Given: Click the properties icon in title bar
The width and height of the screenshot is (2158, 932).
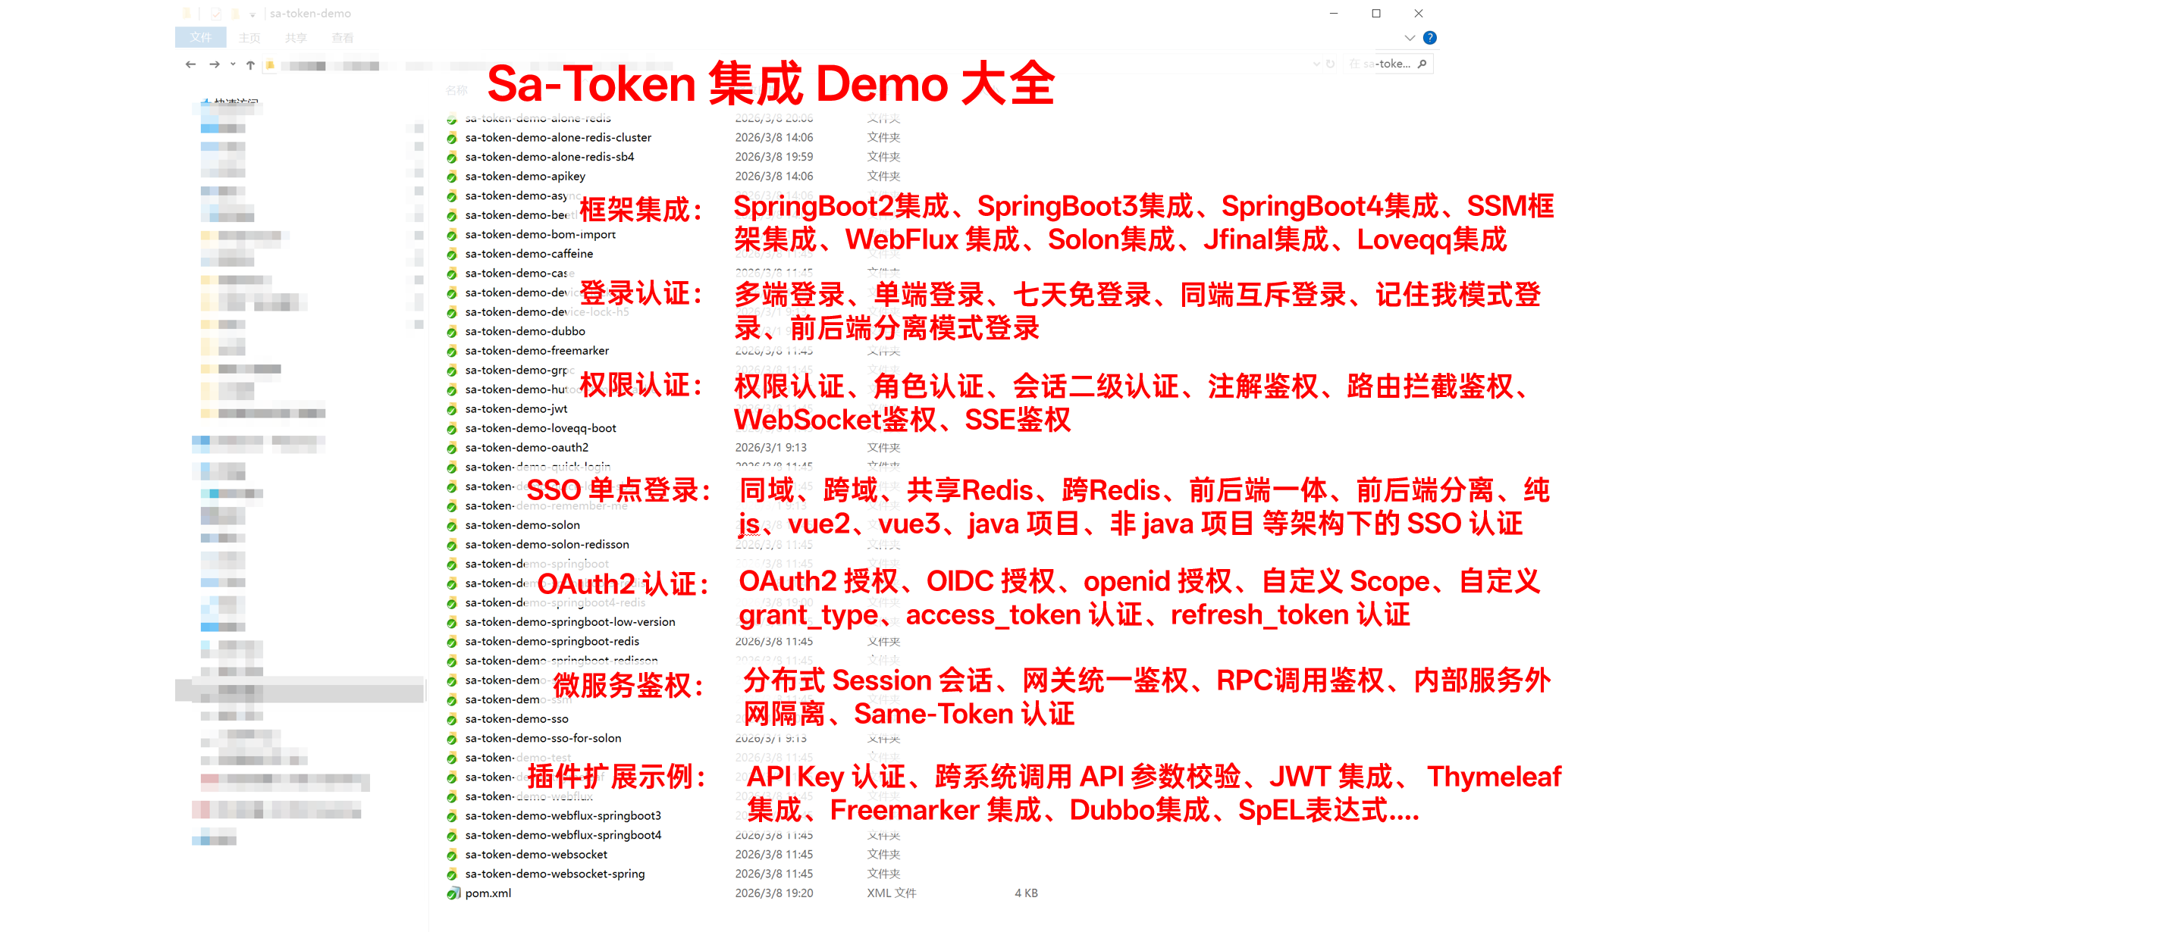Looking at the screenshot, I should 216,14.
